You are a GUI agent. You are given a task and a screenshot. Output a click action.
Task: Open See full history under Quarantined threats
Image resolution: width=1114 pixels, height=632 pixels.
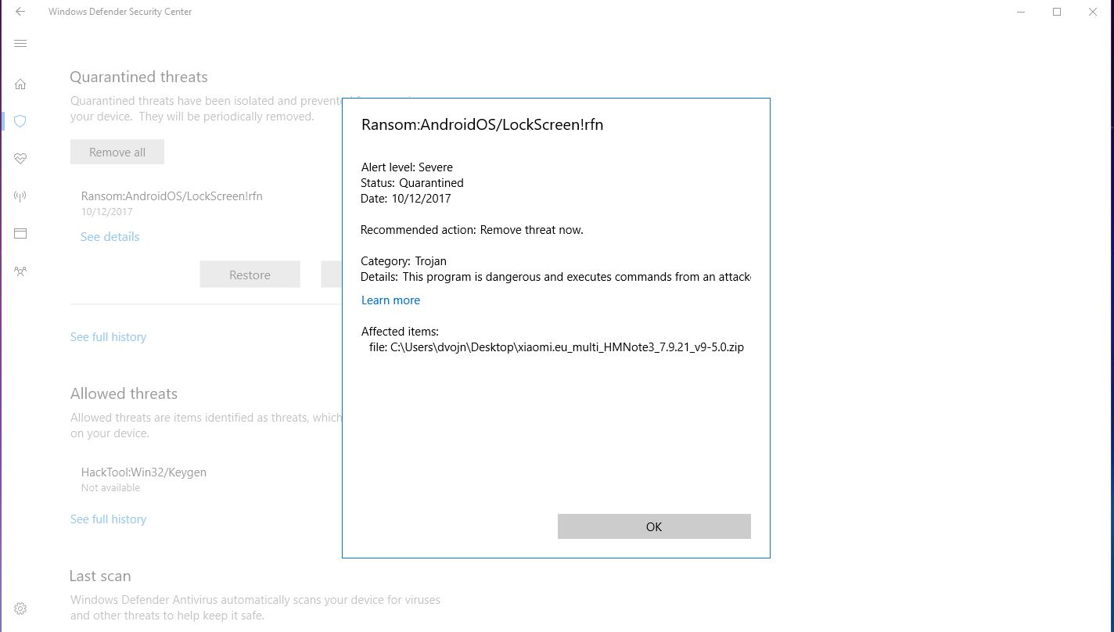tap(108, 337)
